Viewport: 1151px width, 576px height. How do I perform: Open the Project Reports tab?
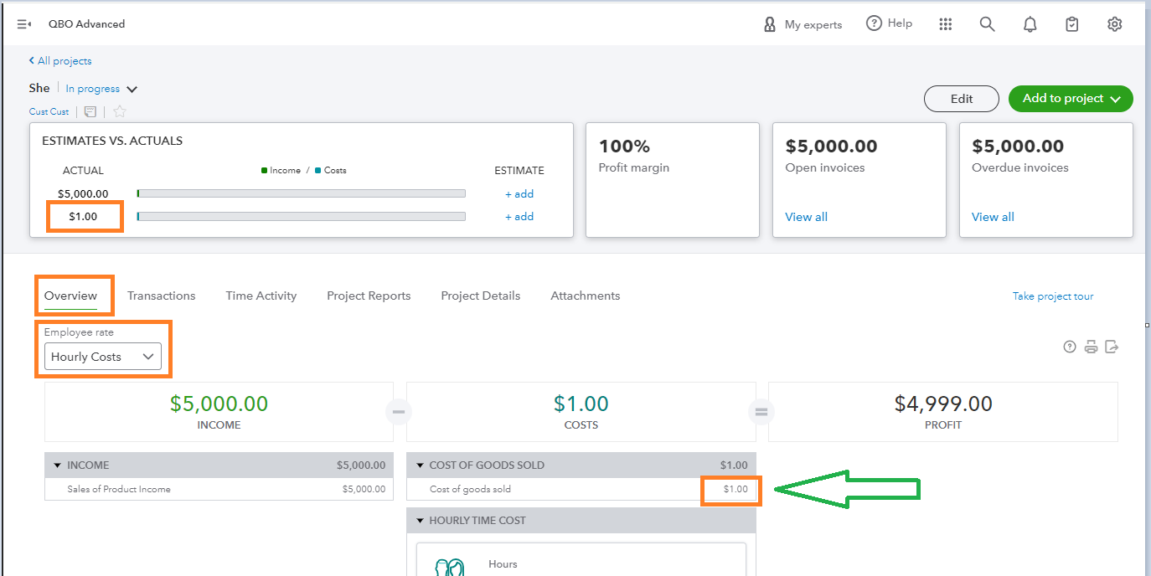369,296
